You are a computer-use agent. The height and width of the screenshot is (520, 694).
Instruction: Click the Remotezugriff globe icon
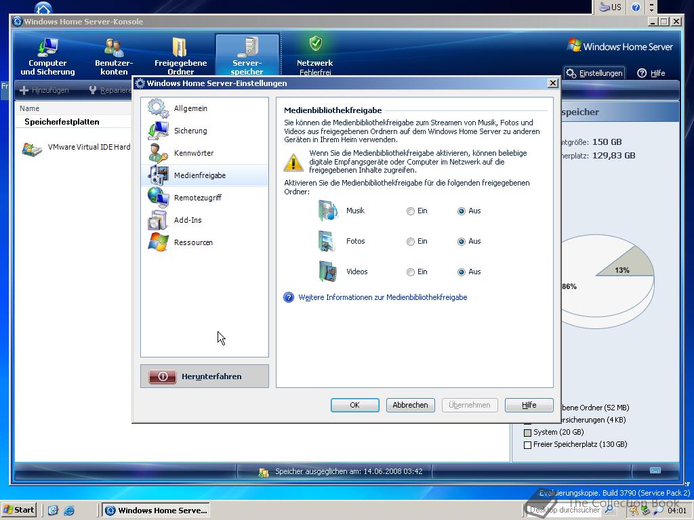pos(158,198)
